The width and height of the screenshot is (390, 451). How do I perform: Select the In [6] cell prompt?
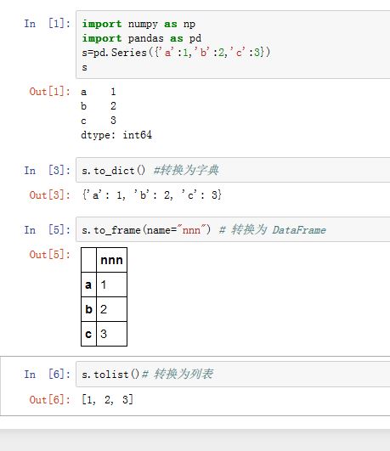48,375
